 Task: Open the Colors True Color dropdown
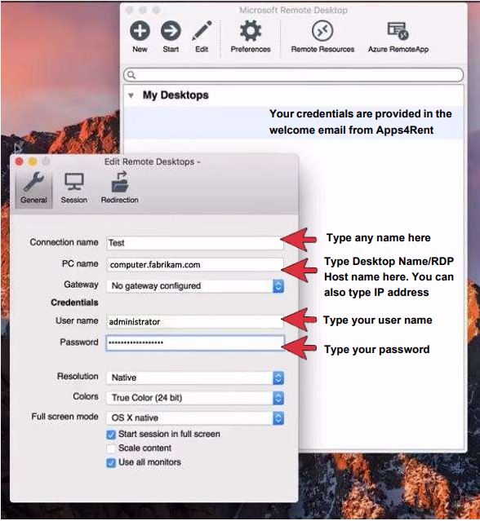pos(195,398)
